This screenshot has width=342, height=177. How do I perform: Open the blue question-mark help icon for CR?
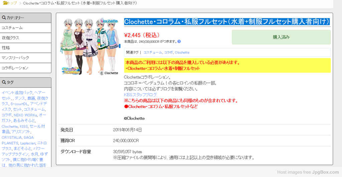179,41
